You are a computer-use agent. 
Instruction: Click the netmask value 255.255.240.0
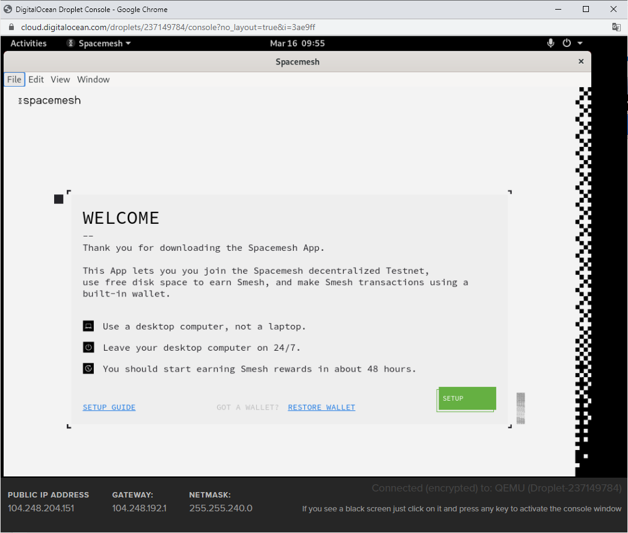click(221, 508)
